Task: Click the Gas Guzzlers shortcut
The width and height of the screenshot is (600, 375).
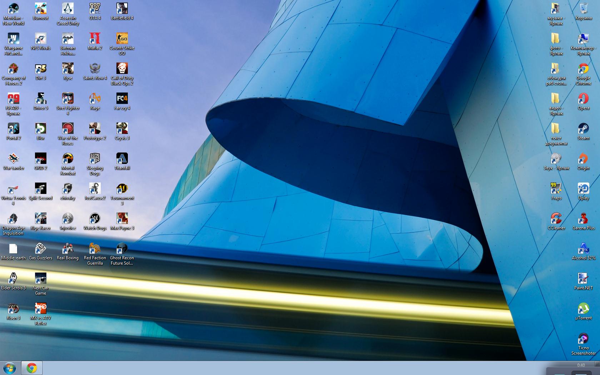Action: click(40, 251)
